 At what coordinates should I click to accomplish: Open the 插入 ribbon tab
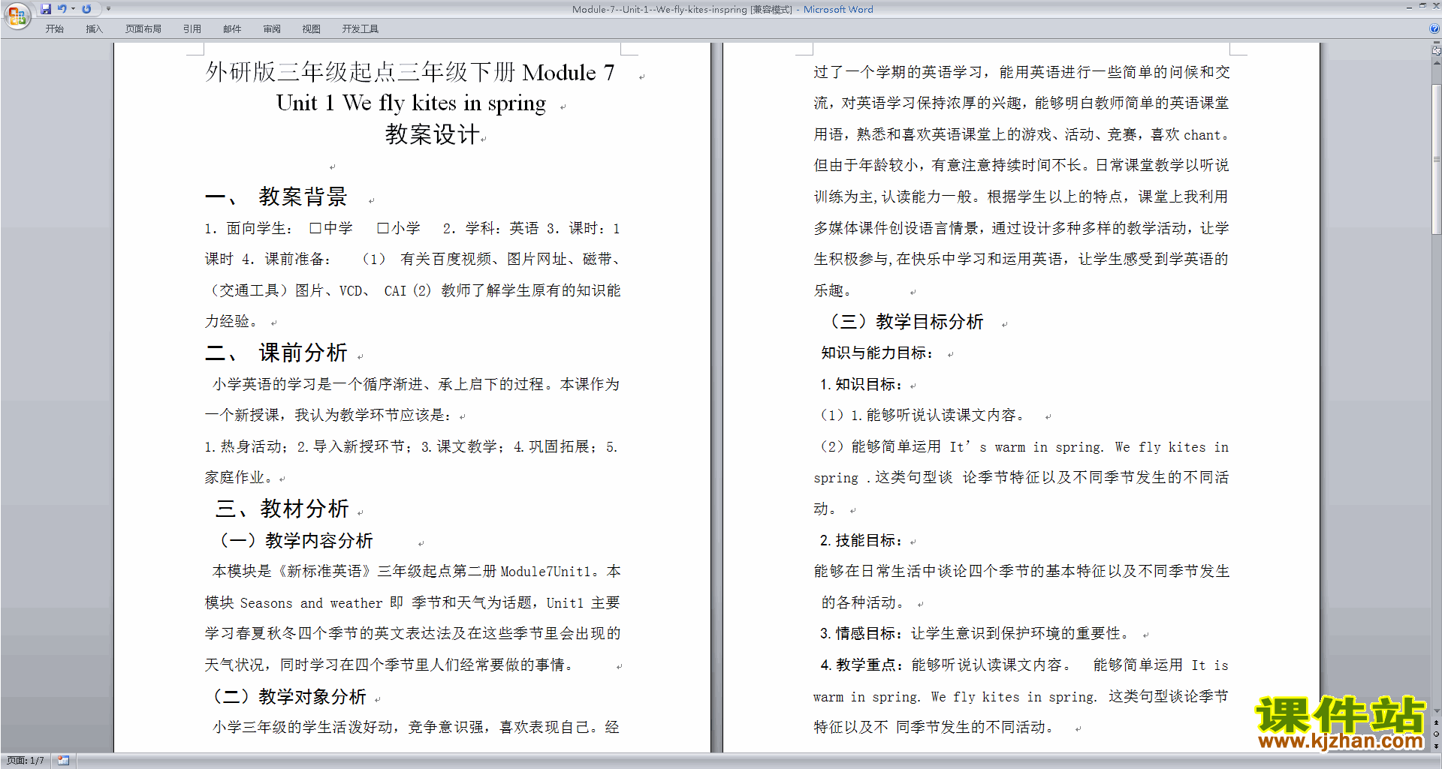(x=94, y=29)
